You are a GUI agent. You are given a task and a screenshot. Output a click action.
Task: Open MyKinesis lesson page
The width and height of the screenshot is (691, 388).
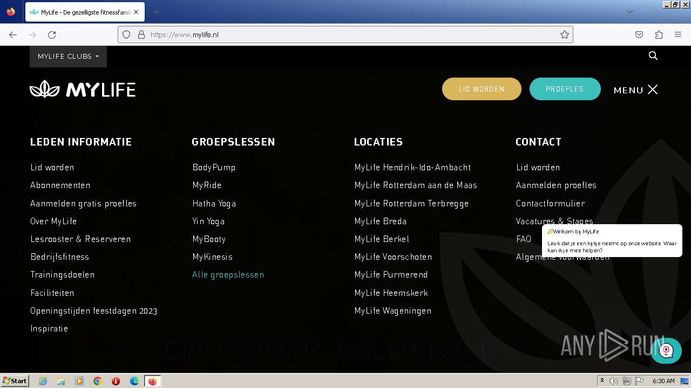[212, 257]
